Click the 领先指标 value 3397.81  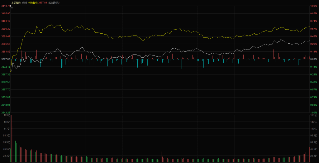click(43, 3)
